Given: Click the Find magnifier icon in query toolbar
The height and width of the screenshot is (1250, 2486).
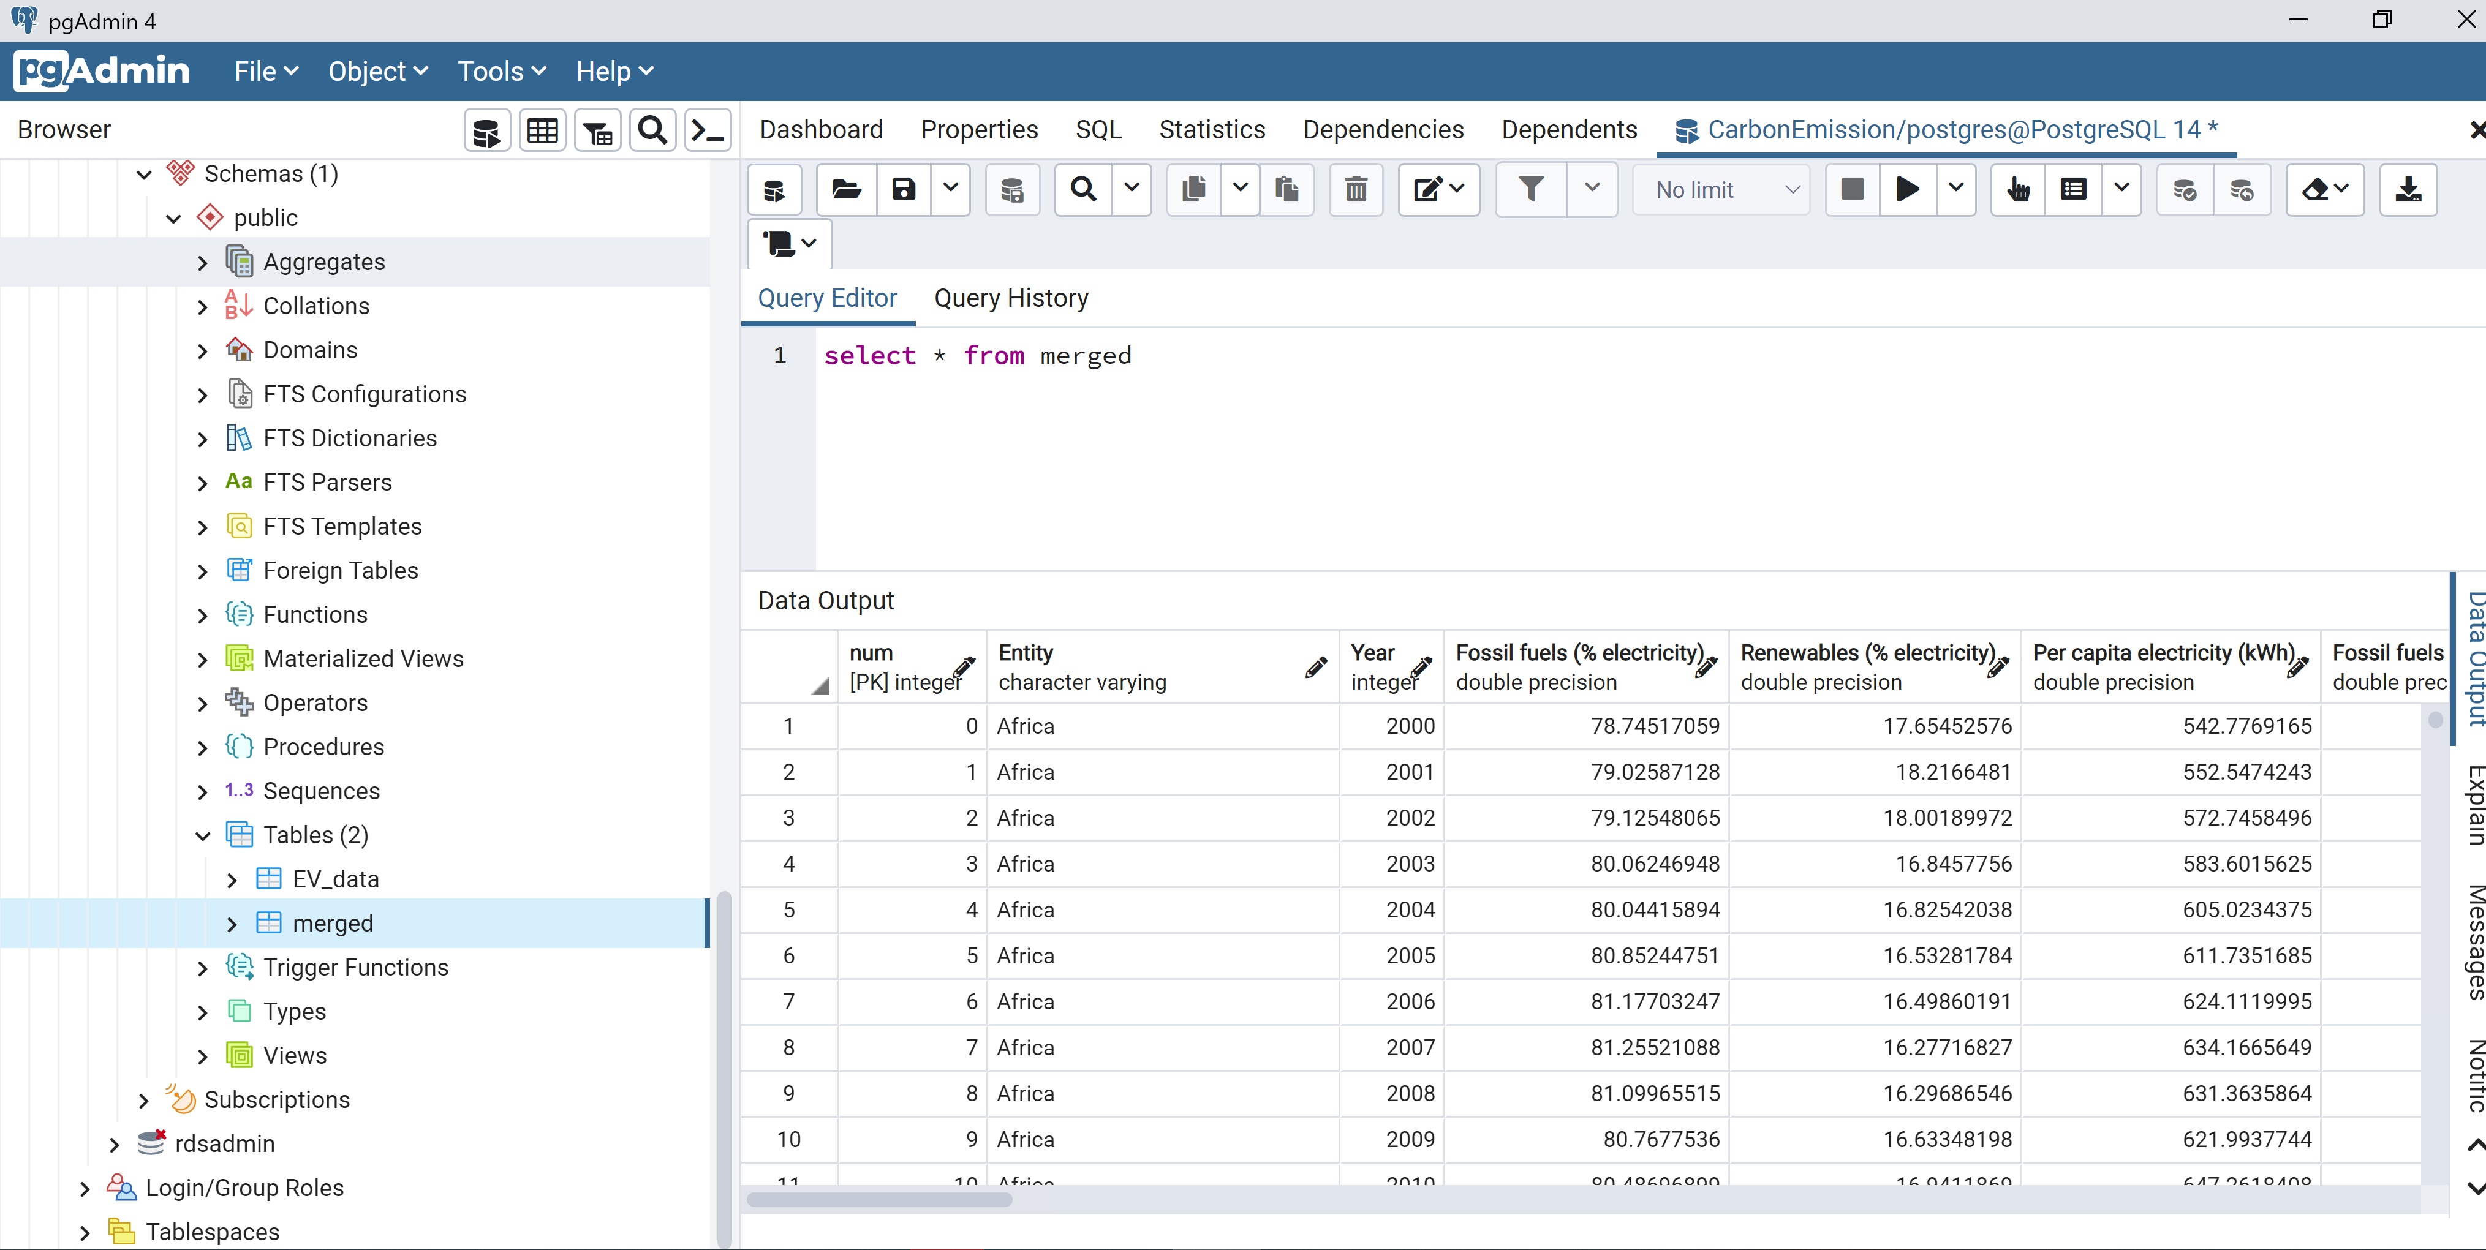Looking at the screenshot, I should click(x=1084, y=190).
